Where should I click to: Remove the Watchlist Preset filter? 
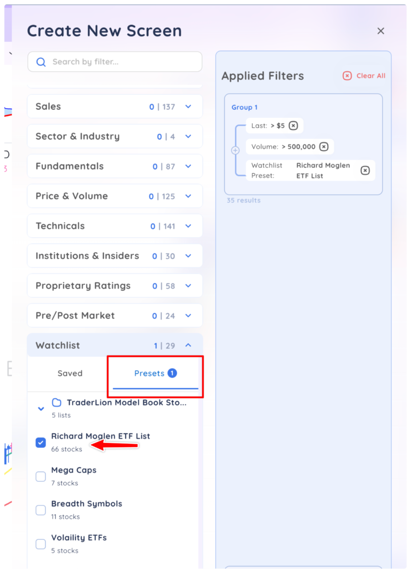(365, 170)
